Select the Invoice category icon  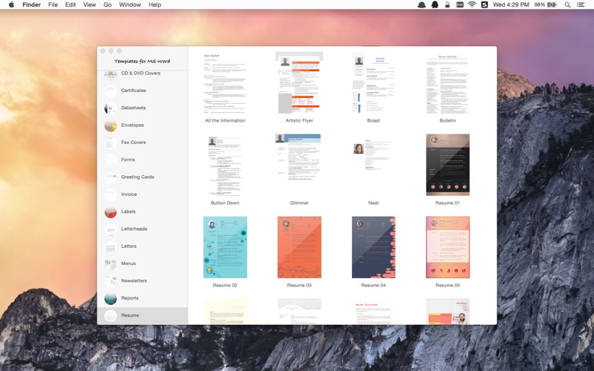click(111, 194)
